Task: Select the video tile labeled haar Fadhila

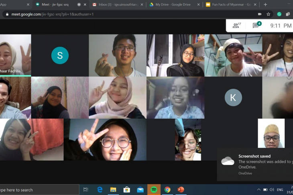Action: (x=16, y=55)
